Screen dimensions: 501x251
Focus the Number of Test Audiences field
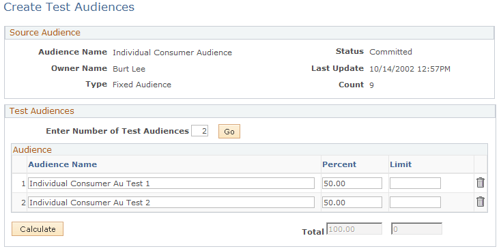[x=200, y=131]
